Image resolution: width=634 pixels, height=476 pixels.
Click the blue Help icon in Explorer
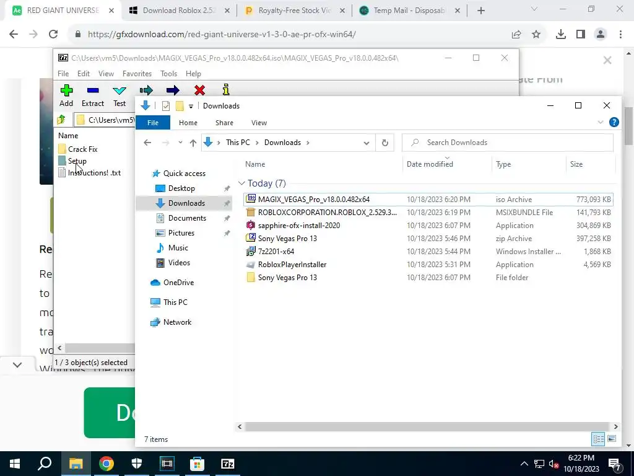(614, 122)
